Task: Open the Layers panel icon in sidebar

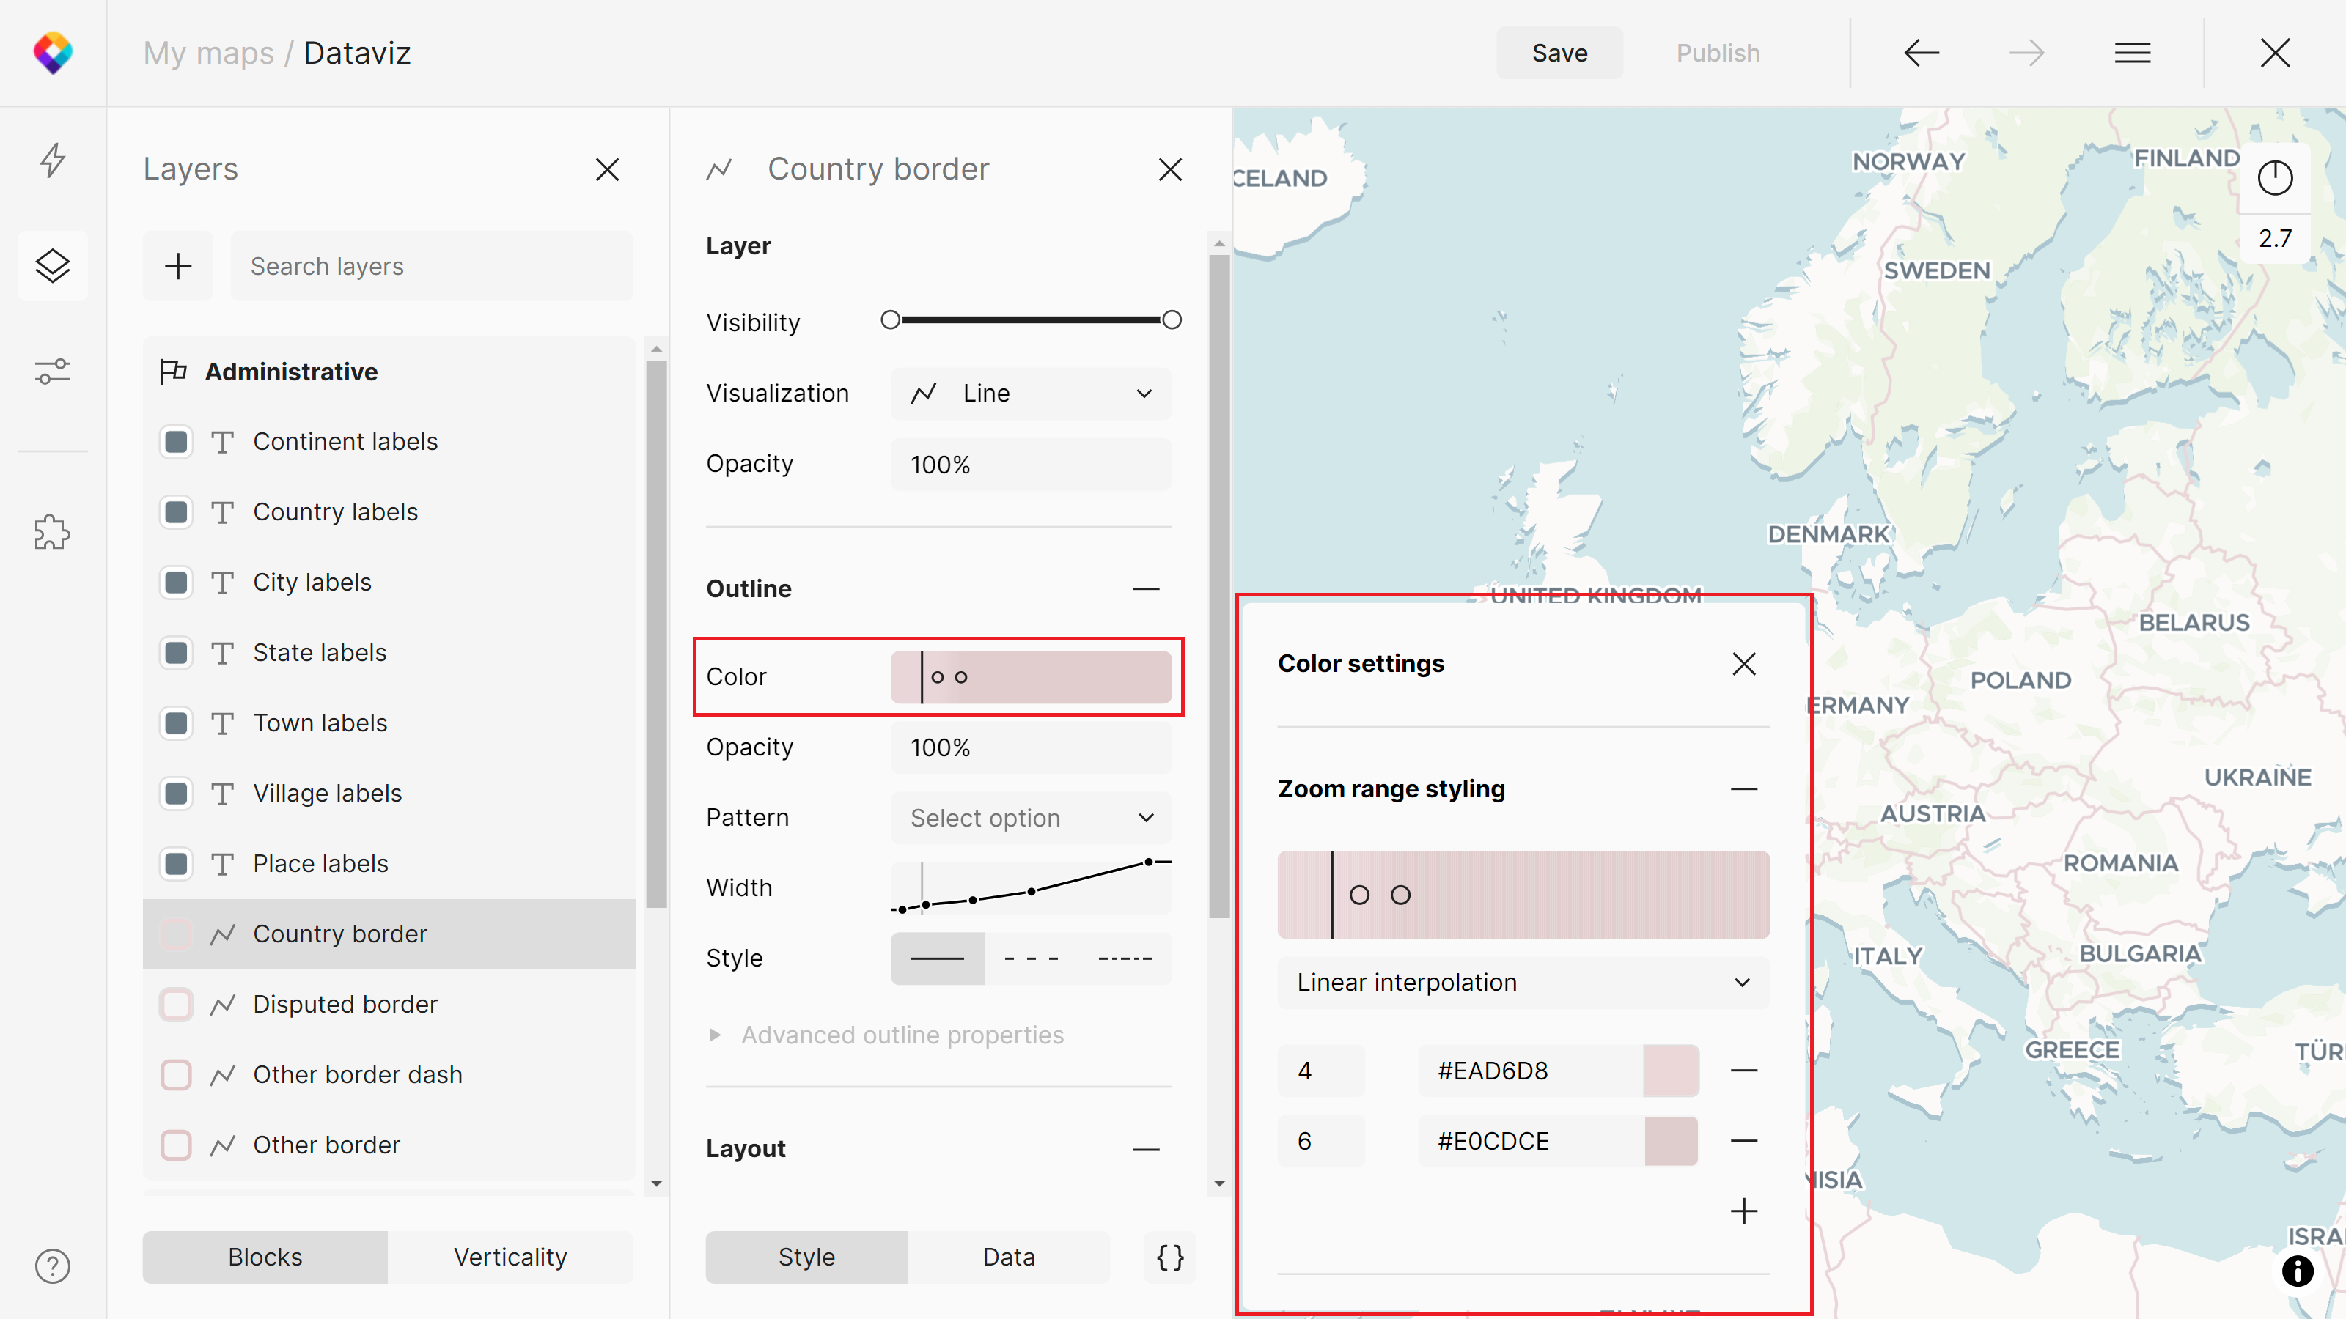Action: click(53, 266)
